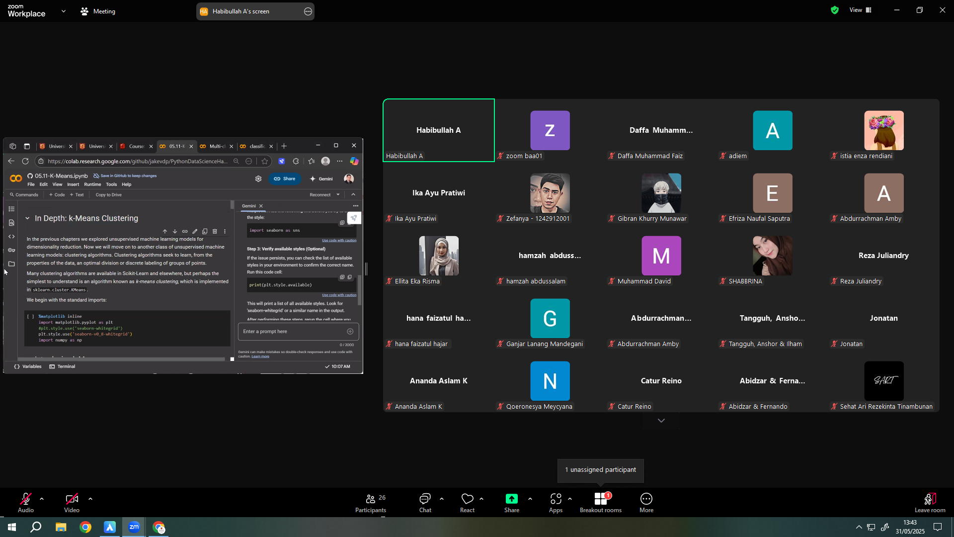Open Colab table of contents sidebar icon

pyautogui.click(x=11, y=209)
